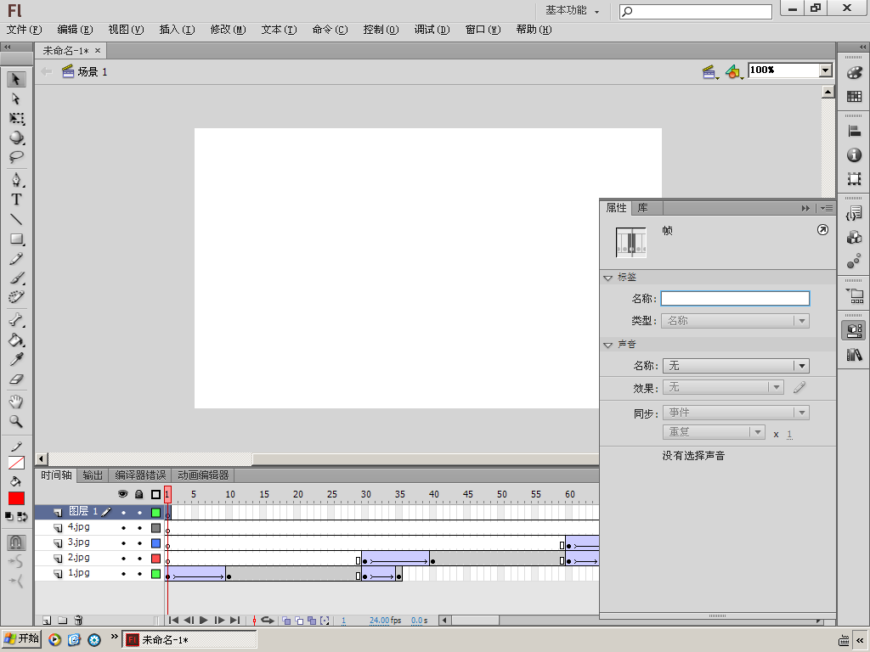Toggle lock dot of layer 1.jpg

tap(140, 574)
